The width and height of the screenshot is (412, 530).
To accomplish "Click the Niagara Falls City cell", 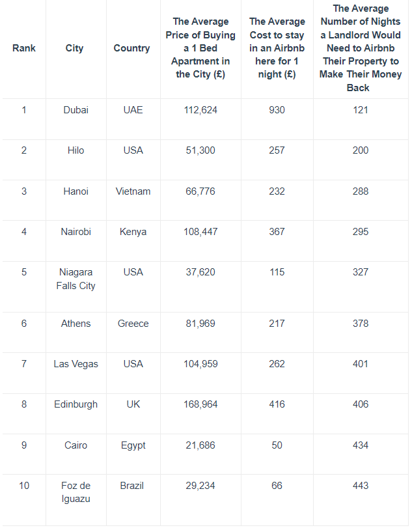I will (76, 279).
